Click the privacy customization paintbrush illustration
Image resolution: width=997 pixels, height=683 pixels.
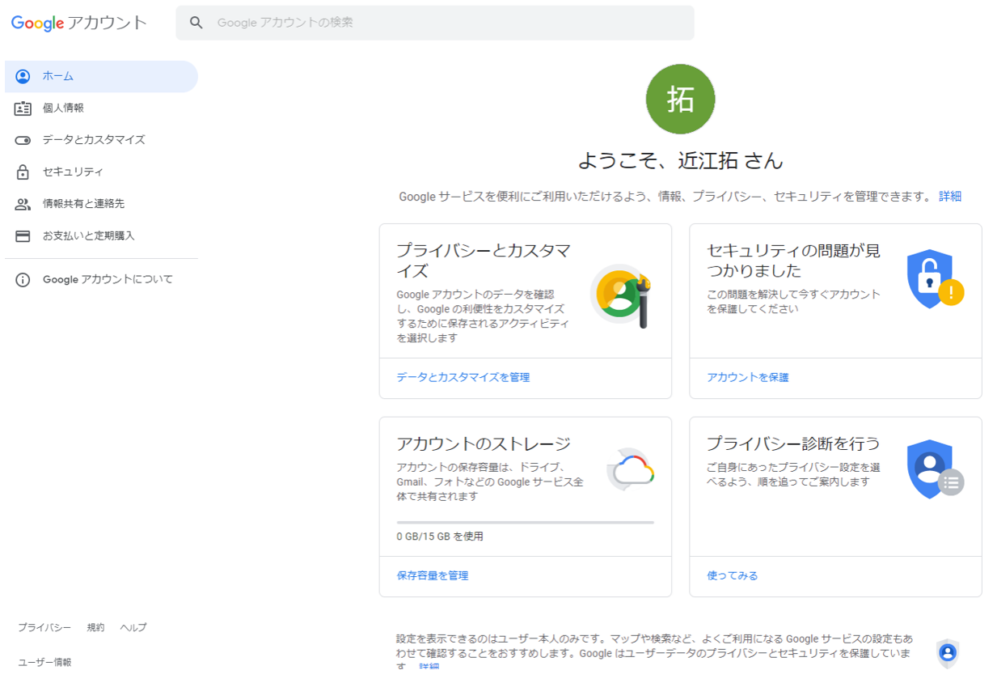(x=621, y=295)
